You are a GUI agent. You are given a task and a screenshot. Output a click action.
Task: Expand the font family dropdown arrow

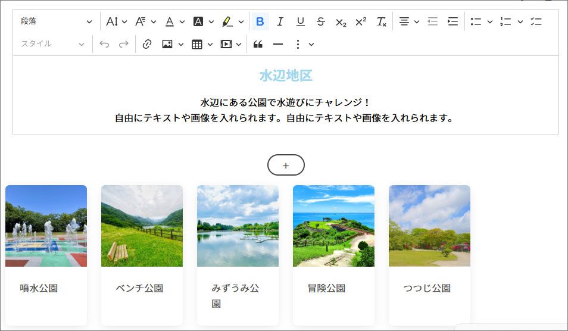click(153, 21)
